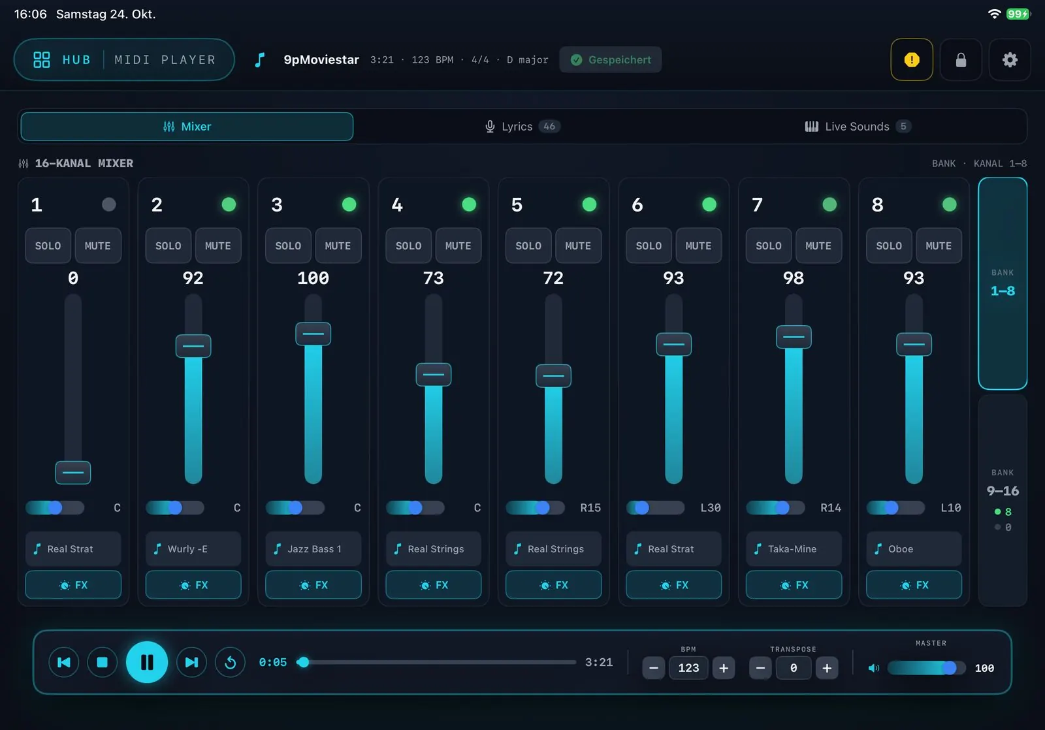This screenshot has height=730, width=1045.
Task: Open the Jazz Bass 1 instrument selector
Action: click(313, 548)
